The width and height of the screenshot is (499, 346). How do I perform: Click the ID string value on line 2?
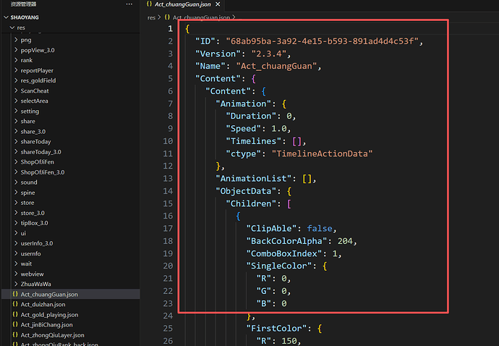322,41
